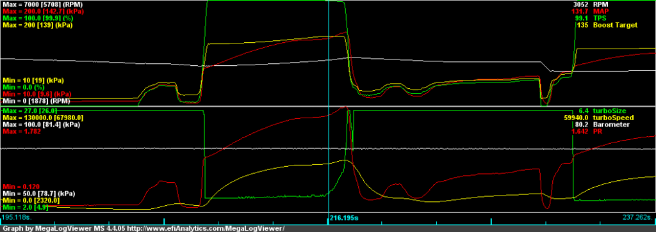
Task: Click the 237.262s end time label
Action: [x=637, y=218]
